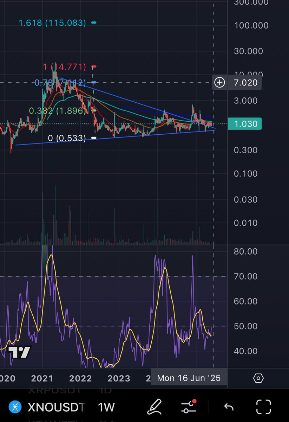289x422 pixels.
Task: Change the 1W timeframe interval
Action: click(x=106, y=407)
